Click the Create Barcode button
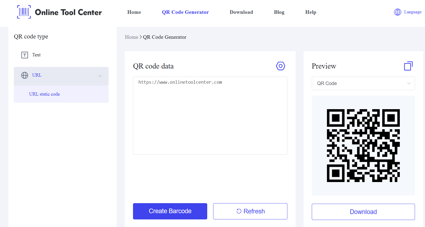Viewport: 425px width, 227px height. [x=170, y=211]
